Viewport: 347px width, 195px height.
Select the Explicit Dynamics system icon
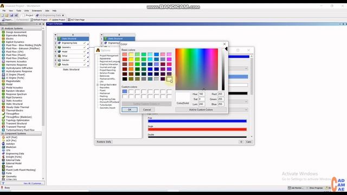pyautogui.click(x=3, y=42)
